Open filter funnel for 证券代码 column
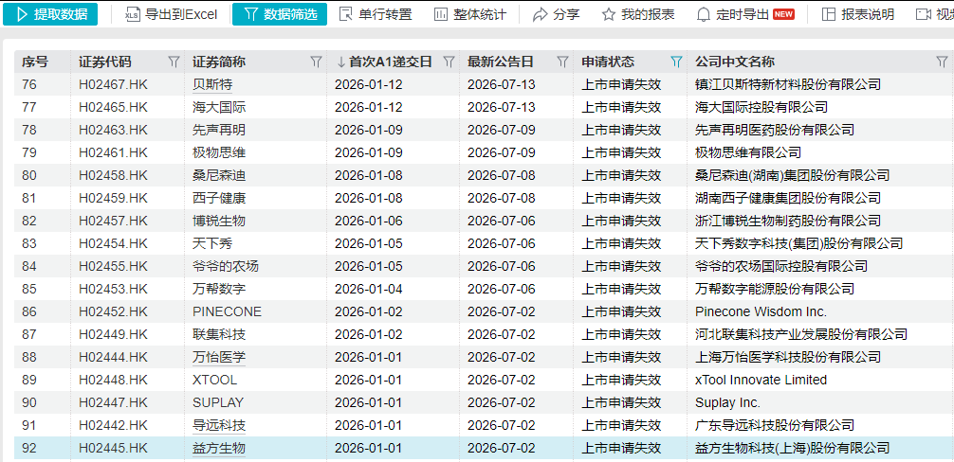 pyautogui.click(x=174, y=62)
